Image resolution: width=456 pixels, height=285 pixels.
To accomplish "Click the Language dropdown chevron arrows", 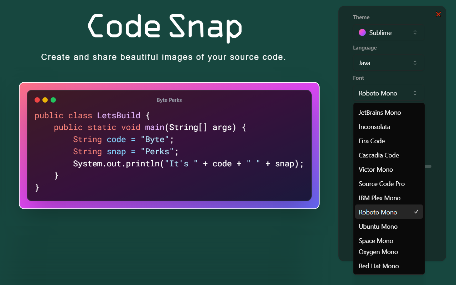I will click(415, 63).
